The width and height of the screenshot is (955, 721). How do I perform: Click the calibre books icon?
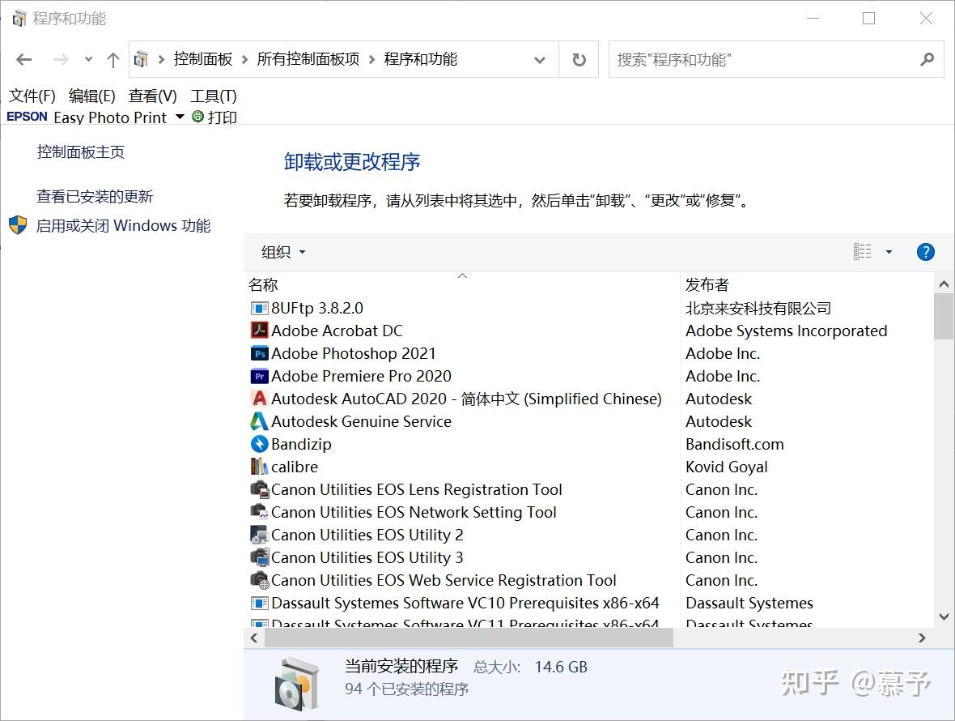tap(260, 467)
